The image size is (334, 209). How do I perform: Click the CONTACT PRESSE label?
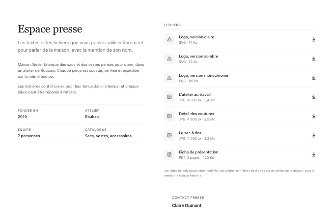[x=188, y=198]
